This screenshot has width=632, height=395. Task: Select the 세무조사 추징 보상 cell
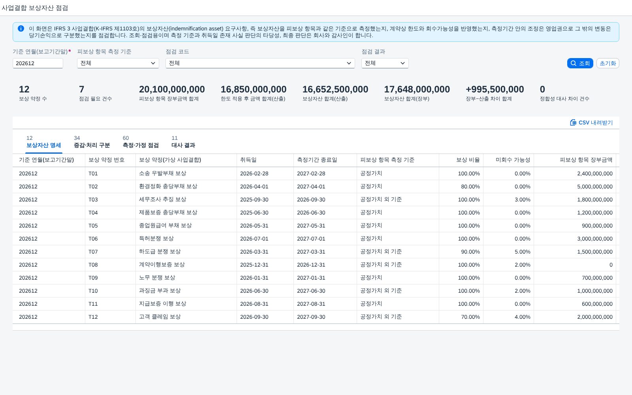(x=186, y=199)
